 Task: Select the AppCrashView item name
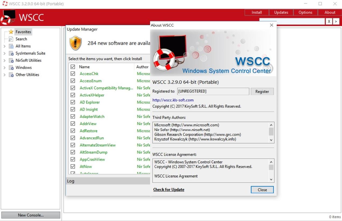pyautogui.click(x=92, y=159)
